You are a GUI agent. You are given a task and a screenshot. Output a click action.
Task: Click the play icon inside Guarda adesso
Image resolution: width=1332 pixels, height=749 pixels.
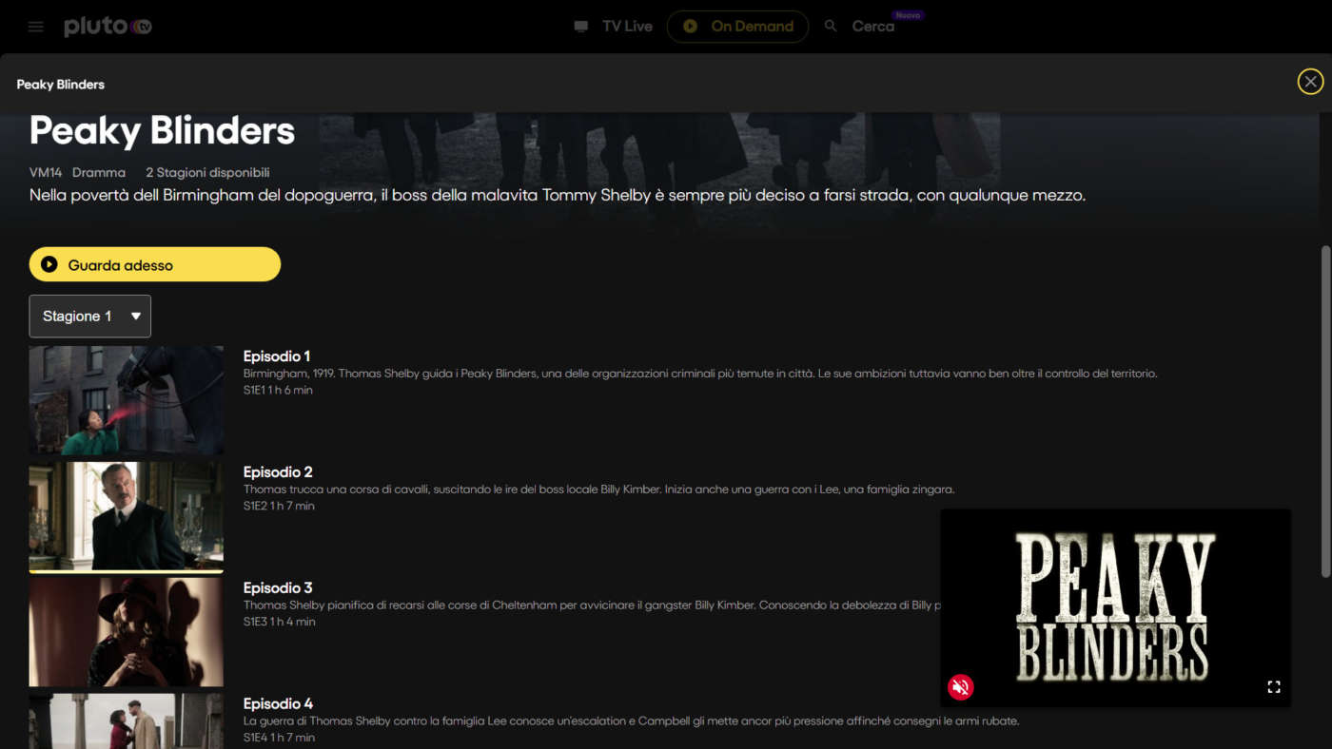(50, 263)
